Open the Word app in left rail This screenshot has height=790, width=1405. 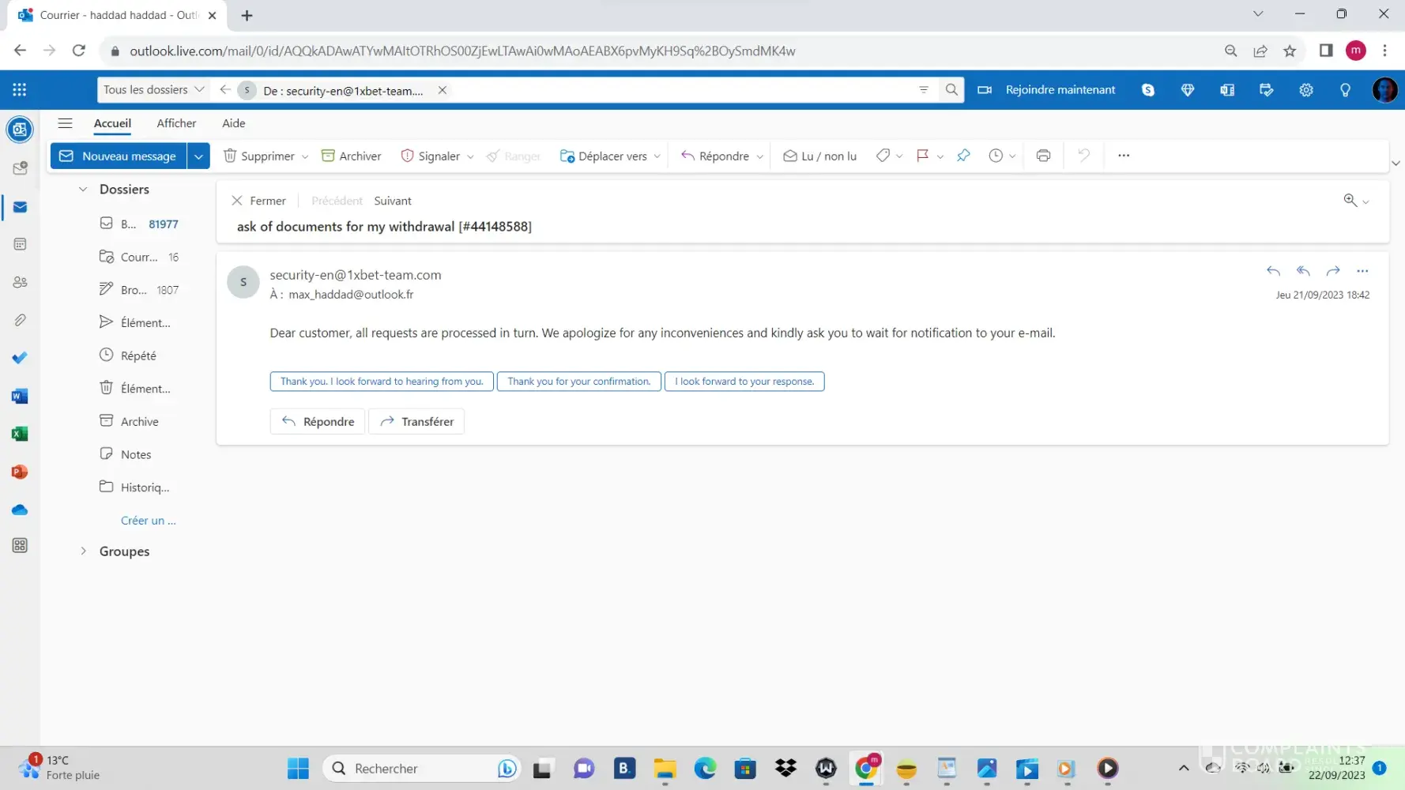coord(21,396)
